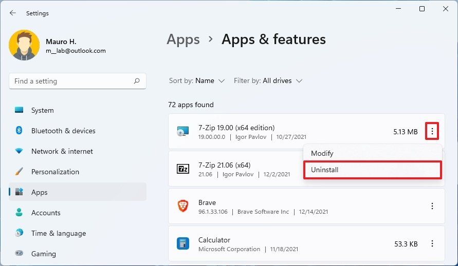Click the Find a setting search box
The width and height of the screenshot is (458, 266).
click(72, 81)
